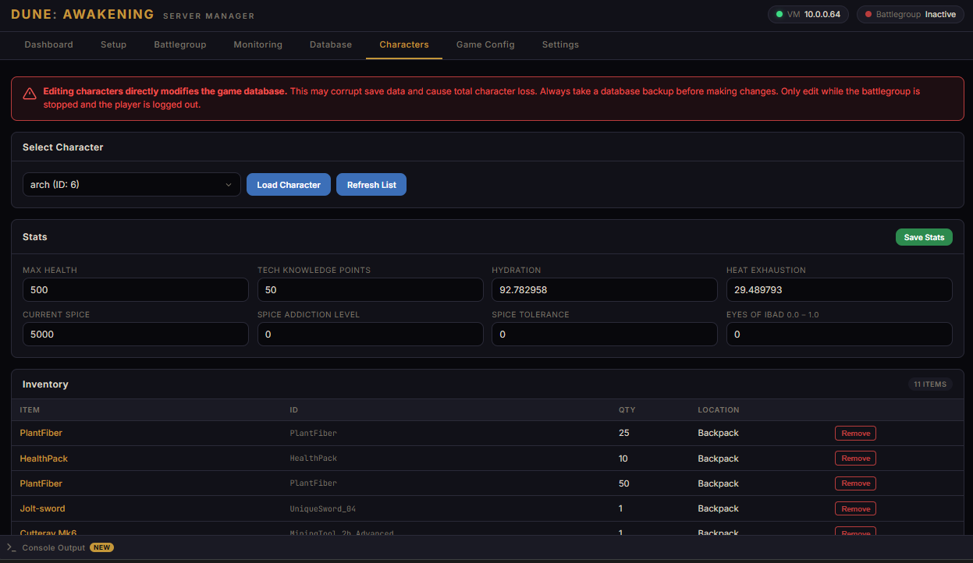Image resolution: width=973 pixels, height=563 pixels.
Task: Click the VM 10.0.0.64 status pill
Action: 808,14
